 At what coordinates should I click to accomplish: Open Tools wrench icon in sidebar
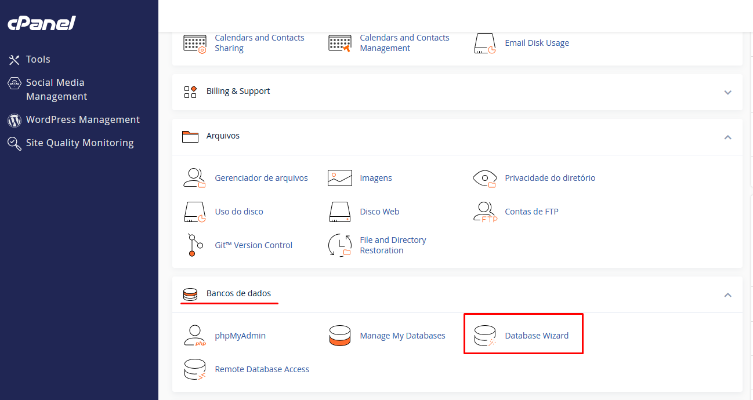(15, 60)
